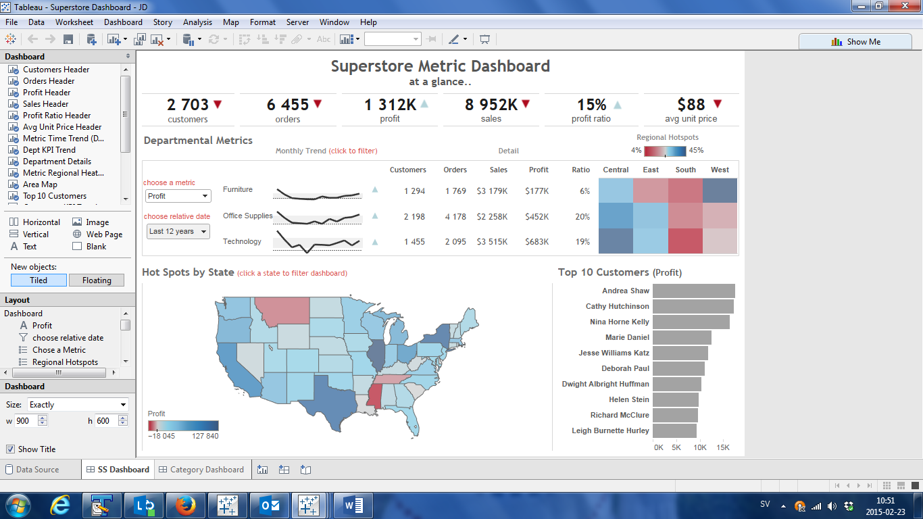Screen dimensions: 923x519
Task: Open the Highlight dropdown arrow
Action: (x=465, y=39)
